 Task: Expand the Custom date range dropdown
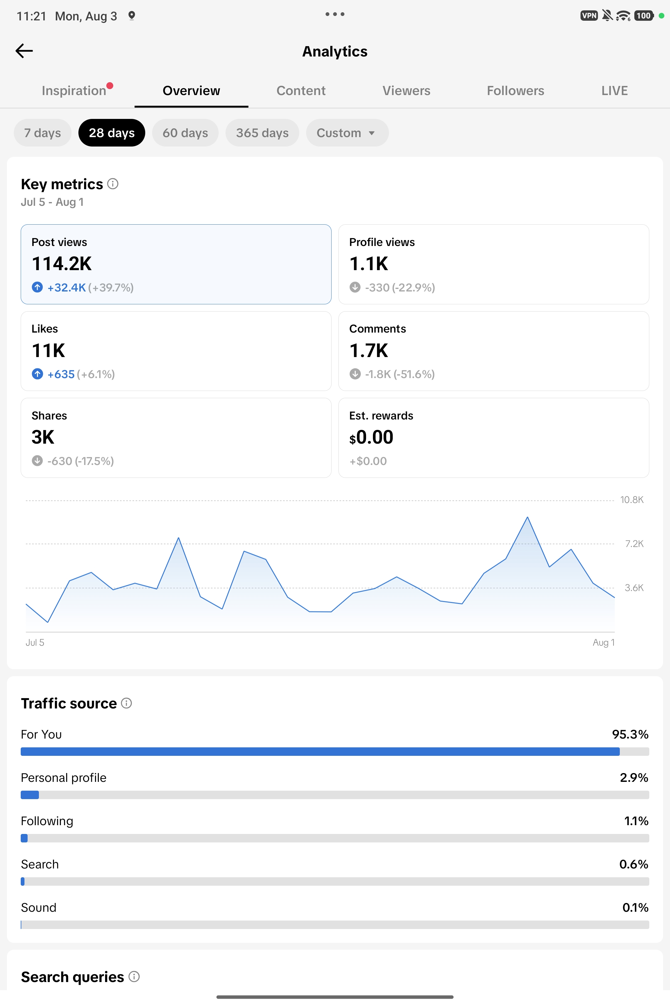click(x=347, y=133)
